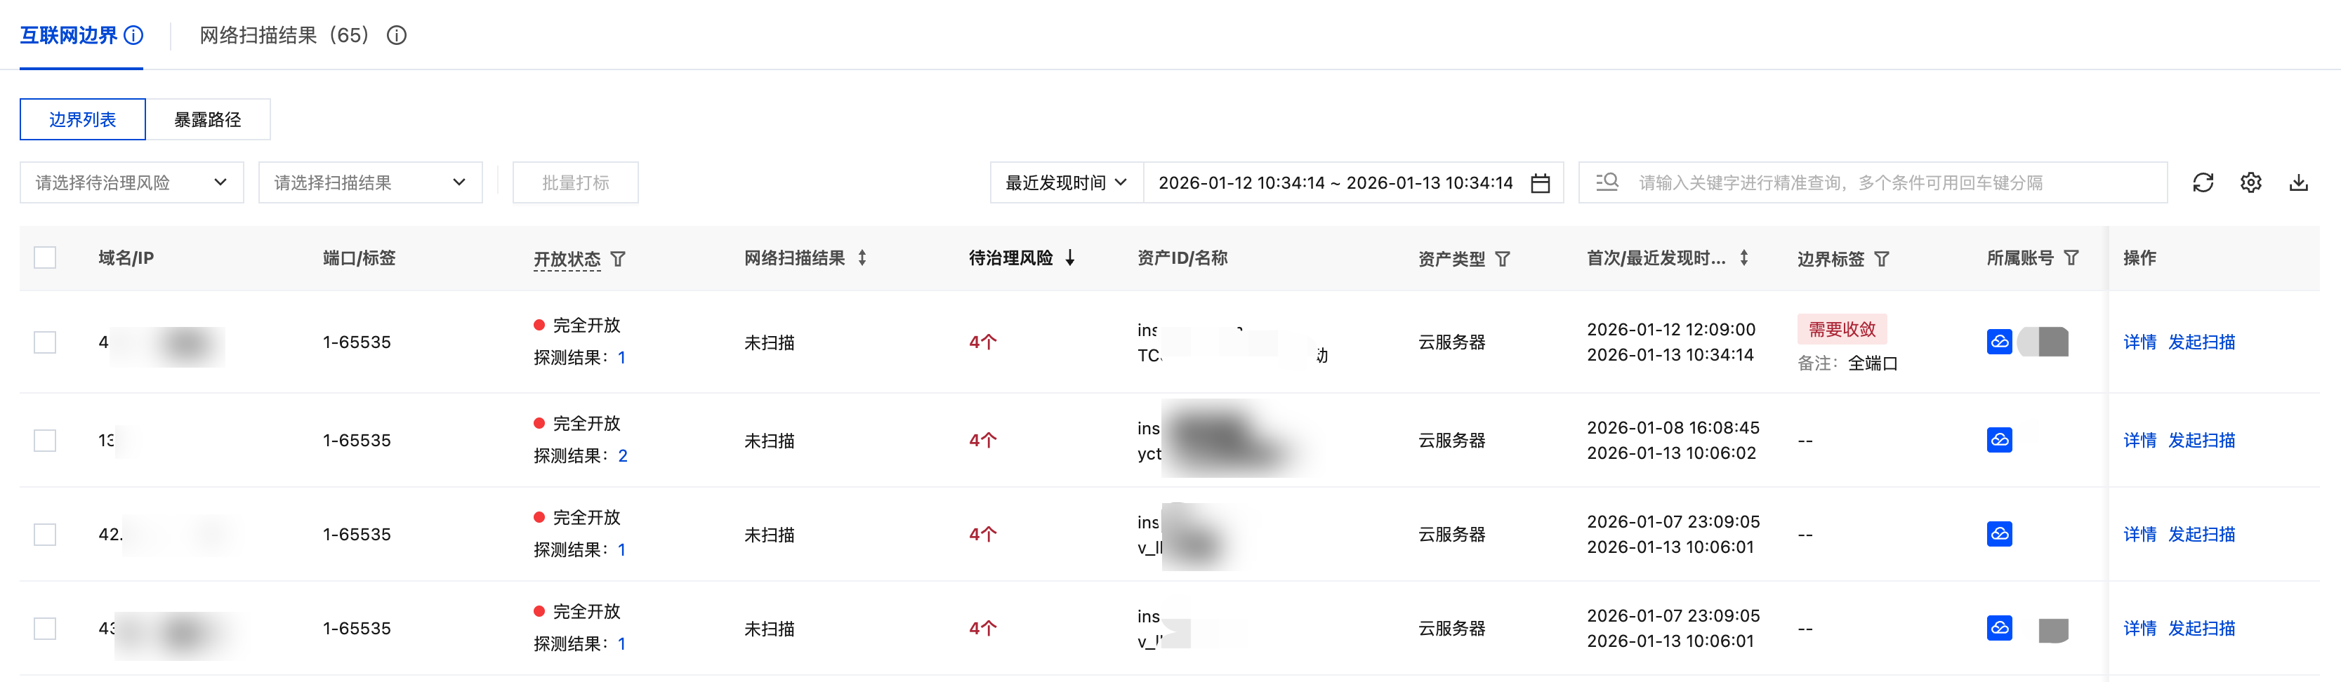The width and height of the screenshot is (2341, 682).
Task: Filter the 开放状态 column
Action: [618, 259]
